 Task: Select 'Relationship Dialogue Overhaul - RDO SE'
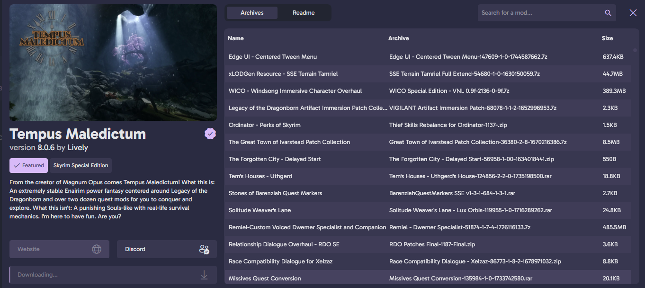pos(284,244)
